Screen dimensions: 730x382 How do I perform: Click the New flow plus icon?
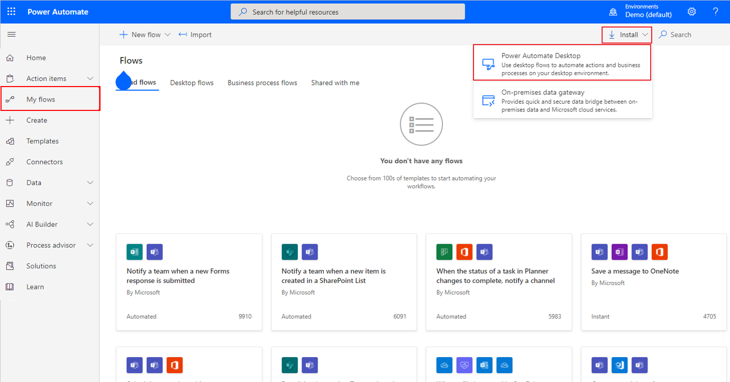(123, 35)
